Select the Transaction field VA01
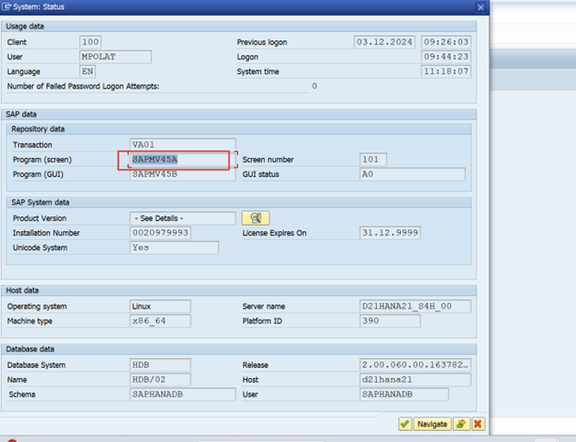 coord(183,145)
